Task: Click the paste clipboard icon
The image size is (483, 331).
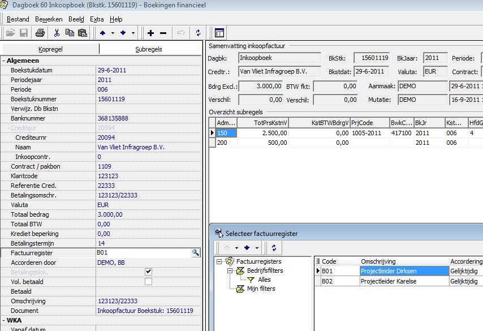Action: pos(83,33)
